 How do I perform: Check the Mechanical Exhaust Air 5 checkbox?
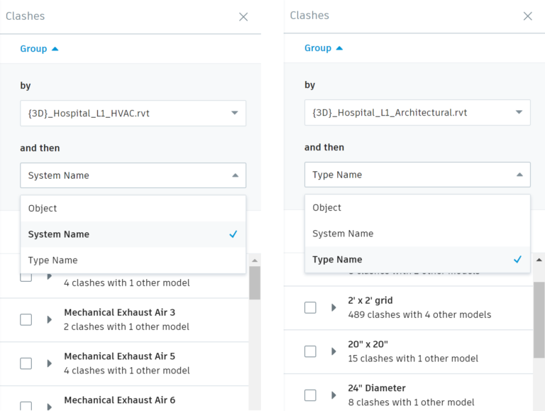coord(26,363)
